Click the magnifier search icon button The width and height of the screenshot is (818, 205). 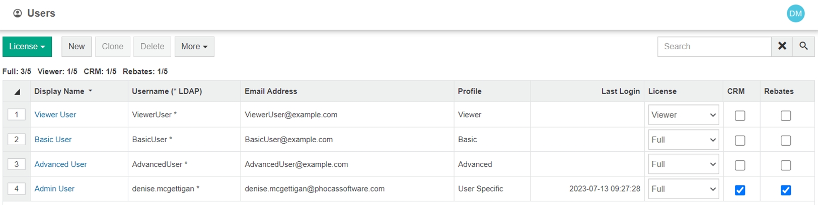(803, 46)
